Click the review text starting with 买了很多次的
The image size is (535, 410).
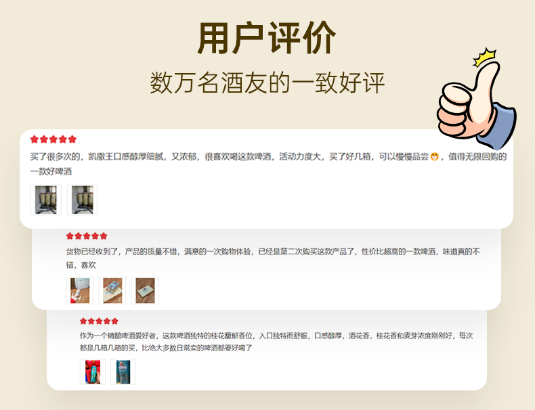click(269, 164)
